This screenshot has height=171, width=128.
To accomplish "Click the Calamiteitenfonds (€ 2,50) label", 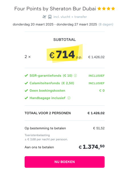I will (52, 83).
